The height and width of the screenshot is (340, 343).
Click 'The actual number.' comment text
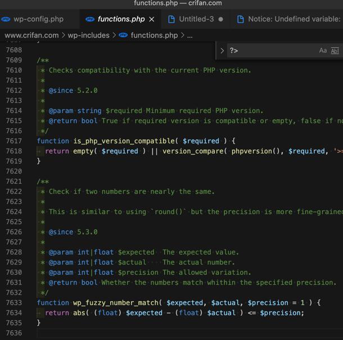tap(198, 262)
